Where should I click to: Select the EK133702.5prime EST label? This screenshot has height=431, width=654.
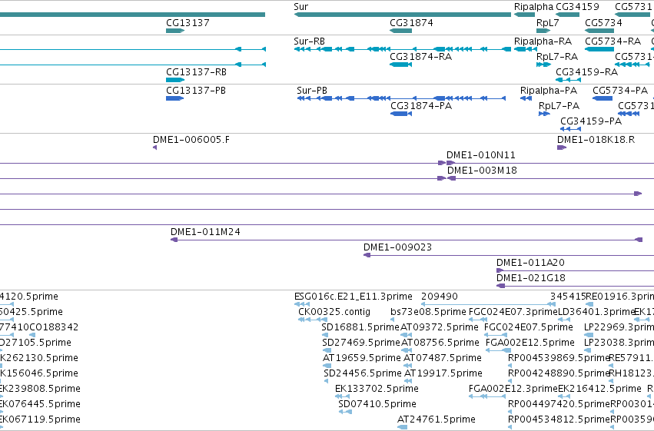point(377,389)
